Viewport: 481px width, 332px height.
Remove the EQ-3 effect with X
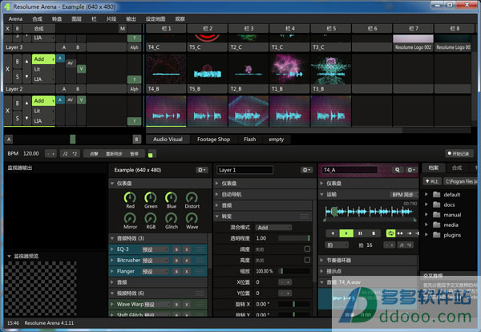point(187,249)
